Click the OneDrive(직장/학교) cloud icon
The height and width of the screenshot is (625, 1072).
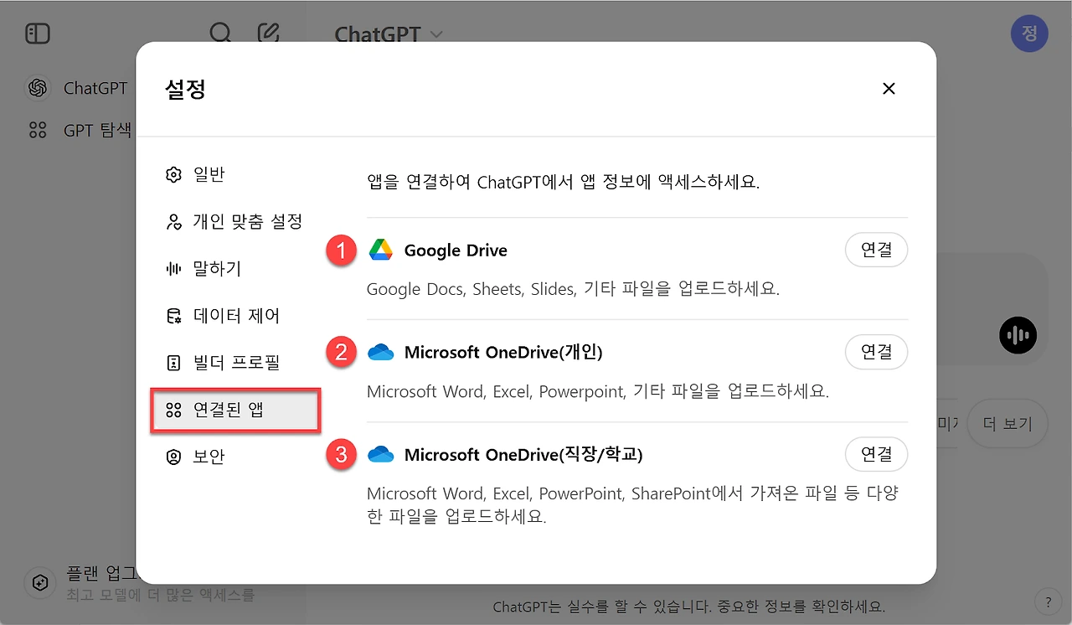click(380, 454)
